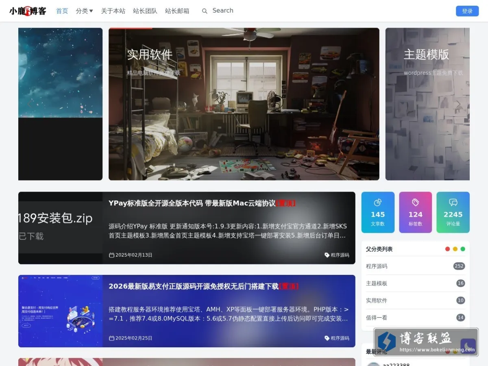Open 主题模板 category in sidebar list

point(377,283)
